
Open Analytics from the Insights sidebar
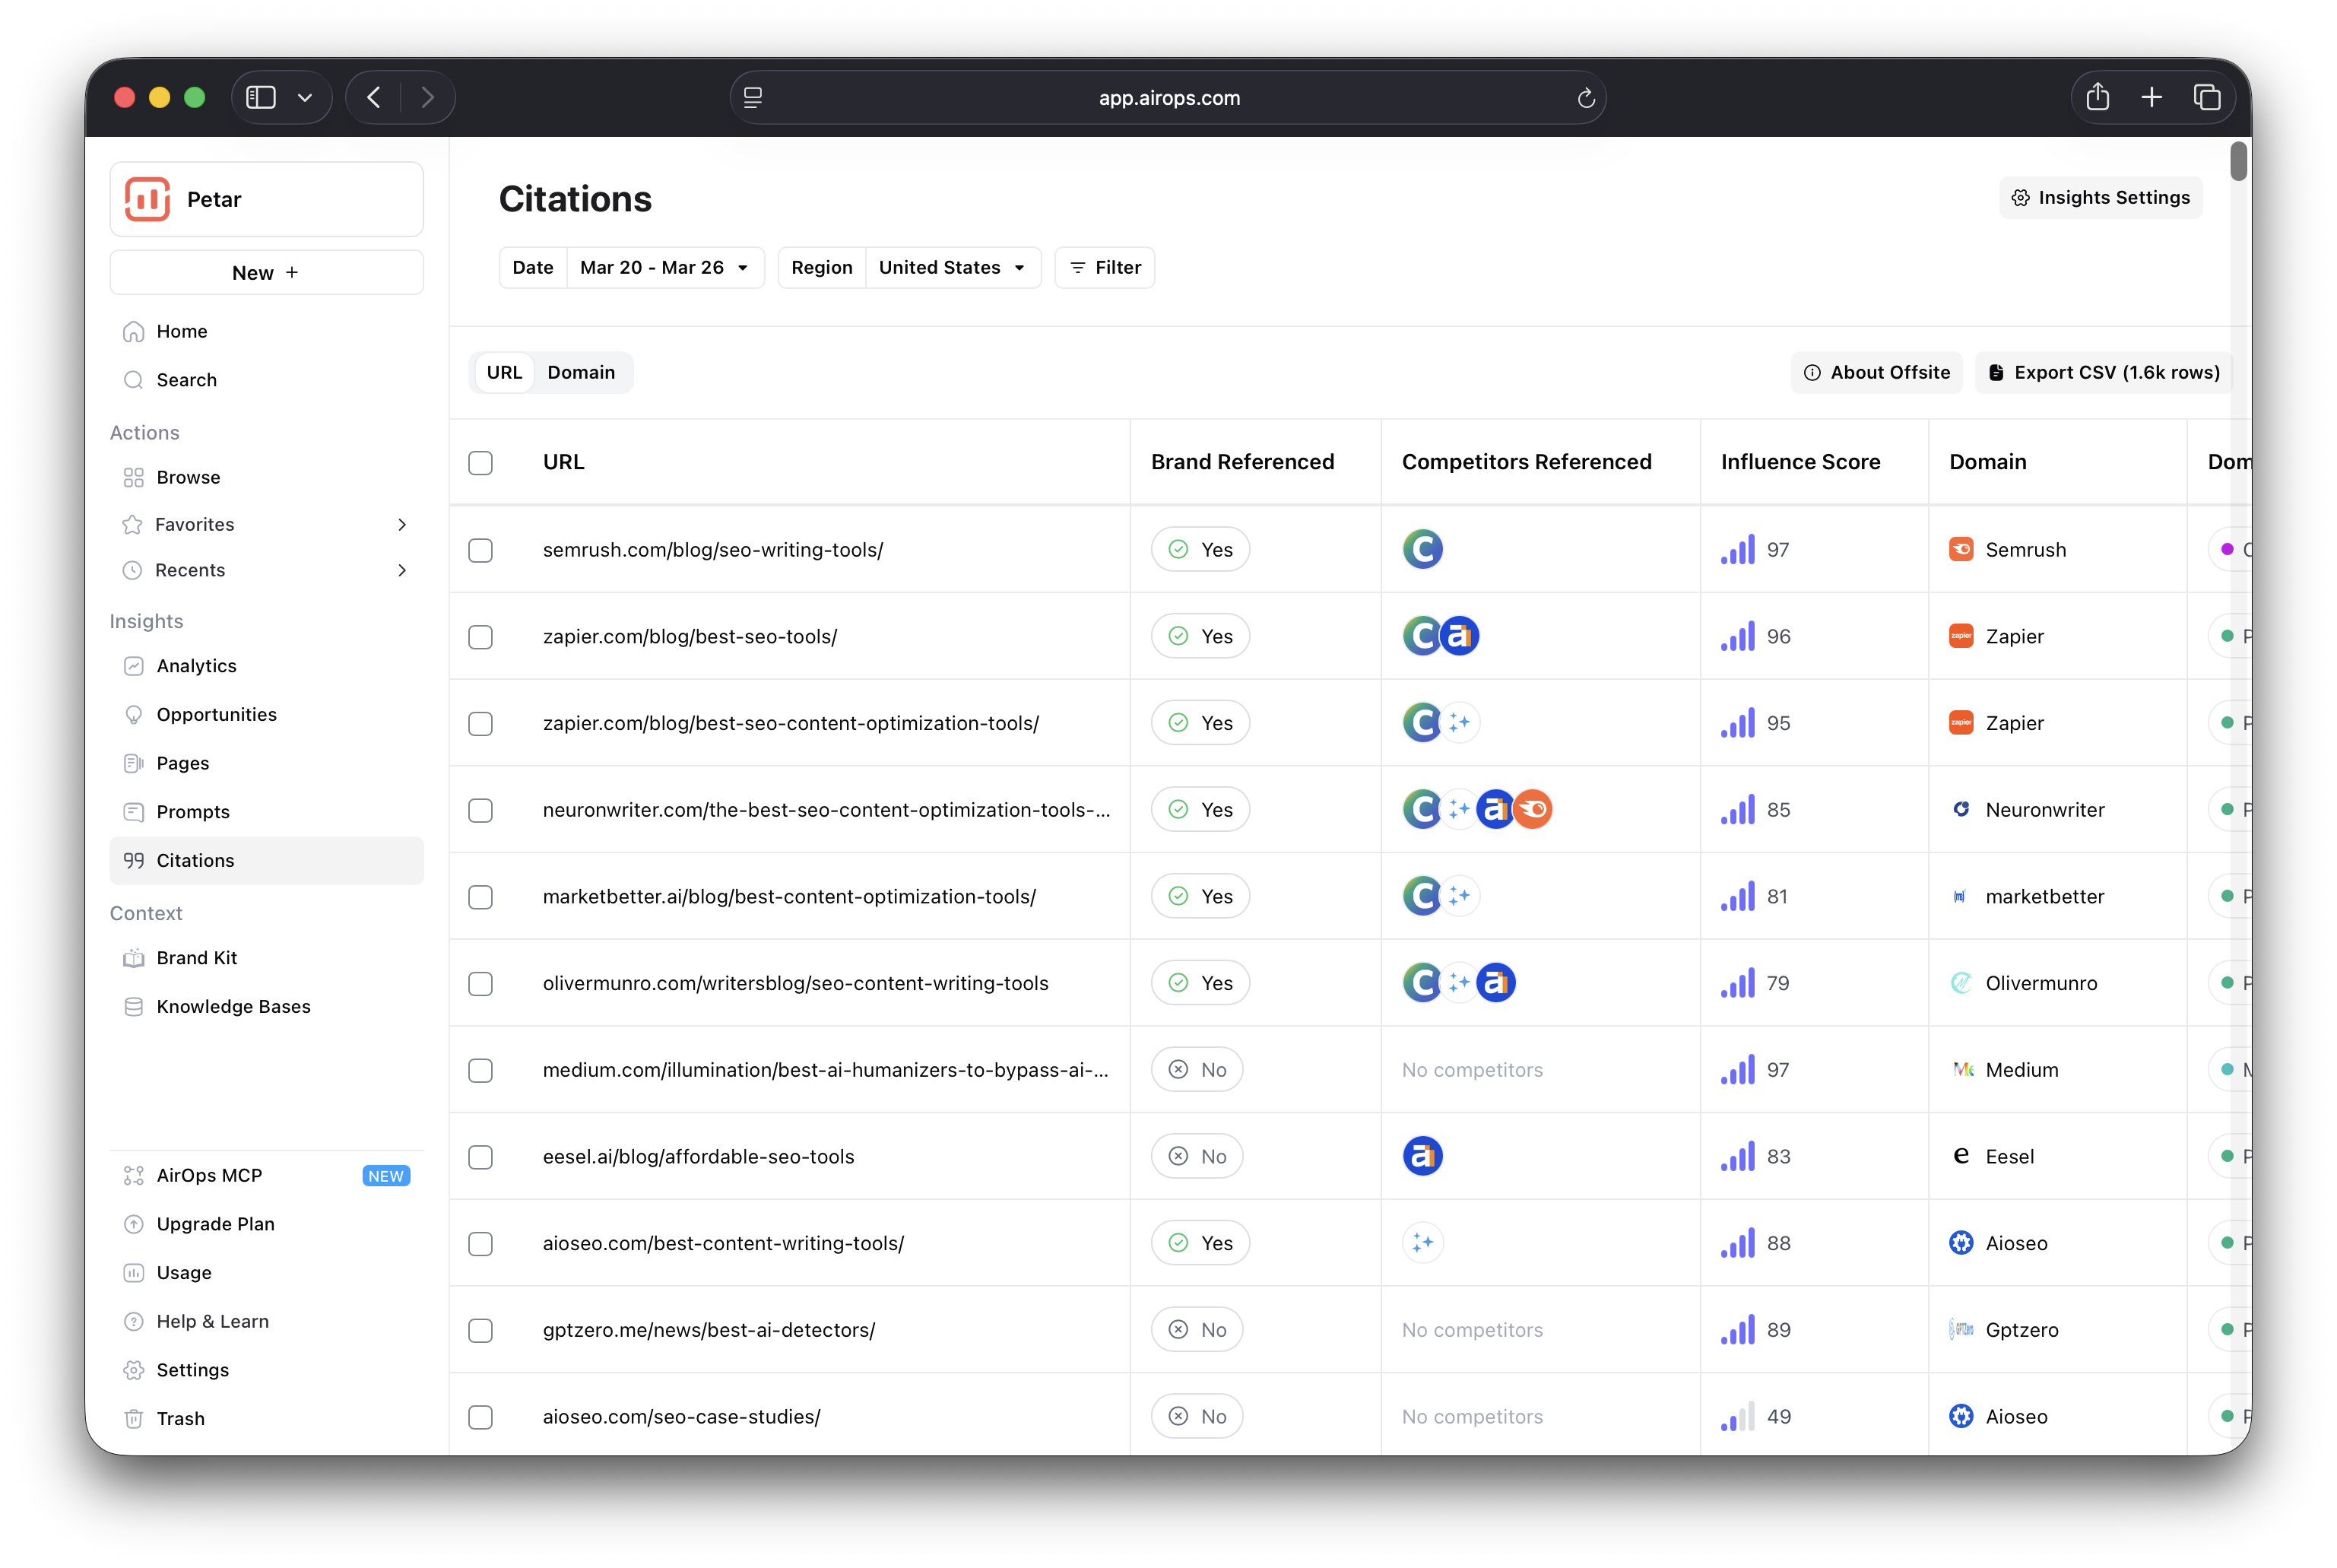[196, 666]
